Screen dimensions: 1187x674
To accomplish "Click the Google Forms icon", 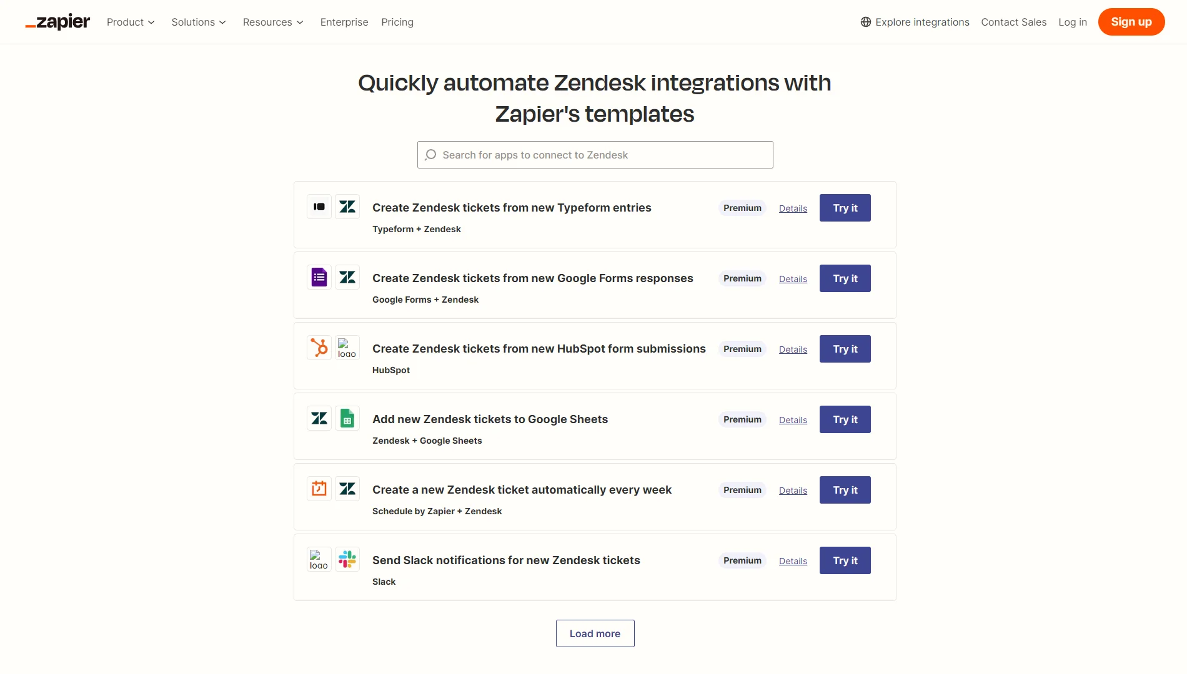I will [x=319, y=276].
